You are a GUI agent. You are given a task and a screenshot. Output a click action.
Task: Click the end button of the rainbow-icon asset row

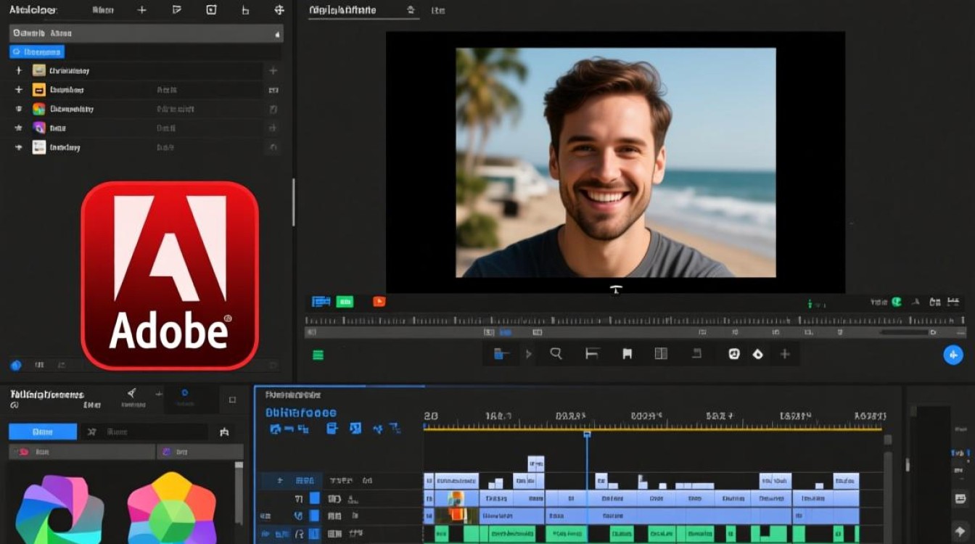click(x=273, y=109)
